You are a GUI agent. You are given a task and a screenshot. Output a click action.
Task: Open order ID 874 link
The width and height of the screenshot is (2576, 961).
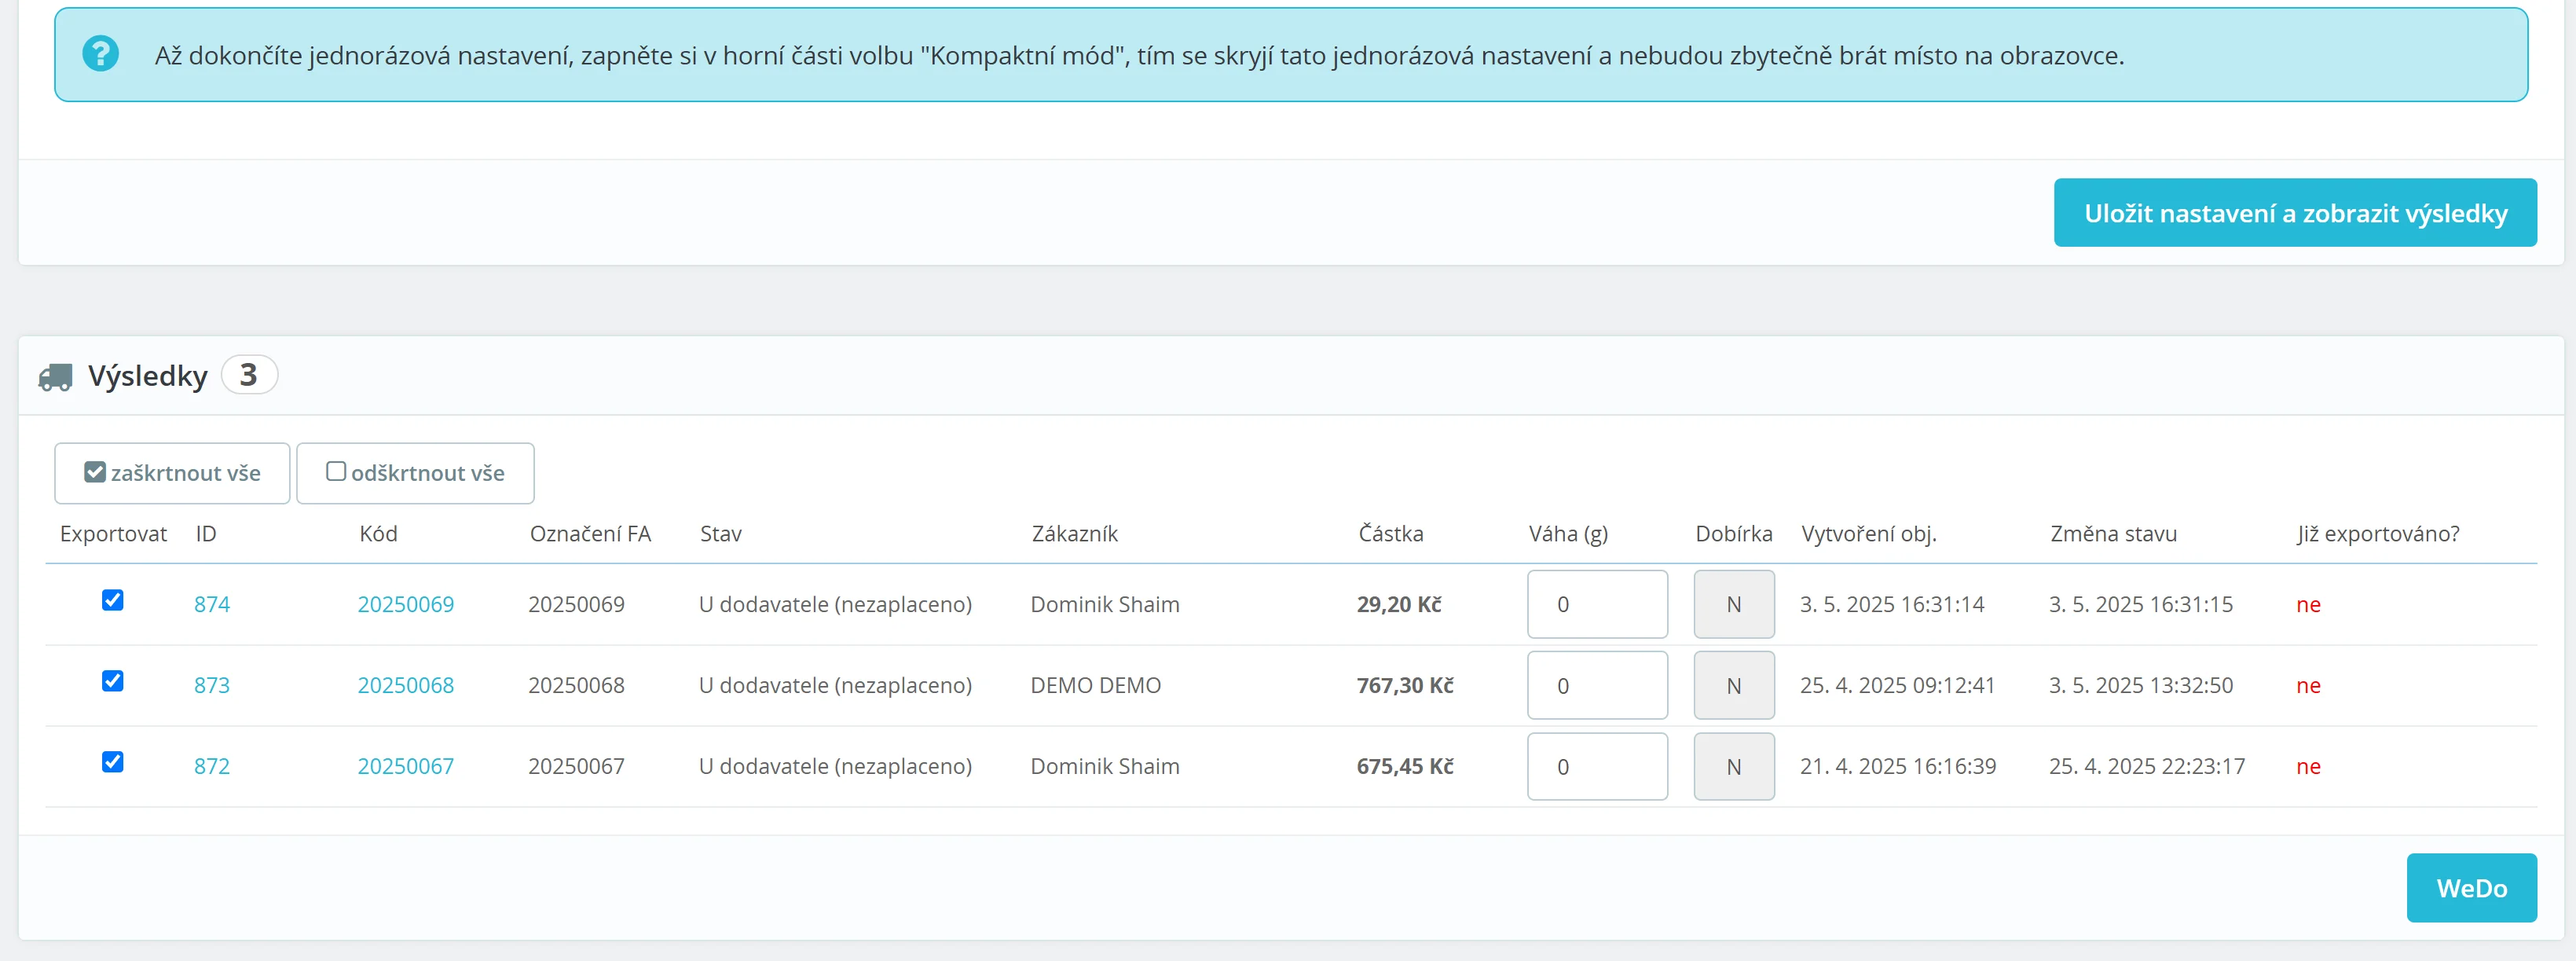pyautogui.click(x=212, y=604)
